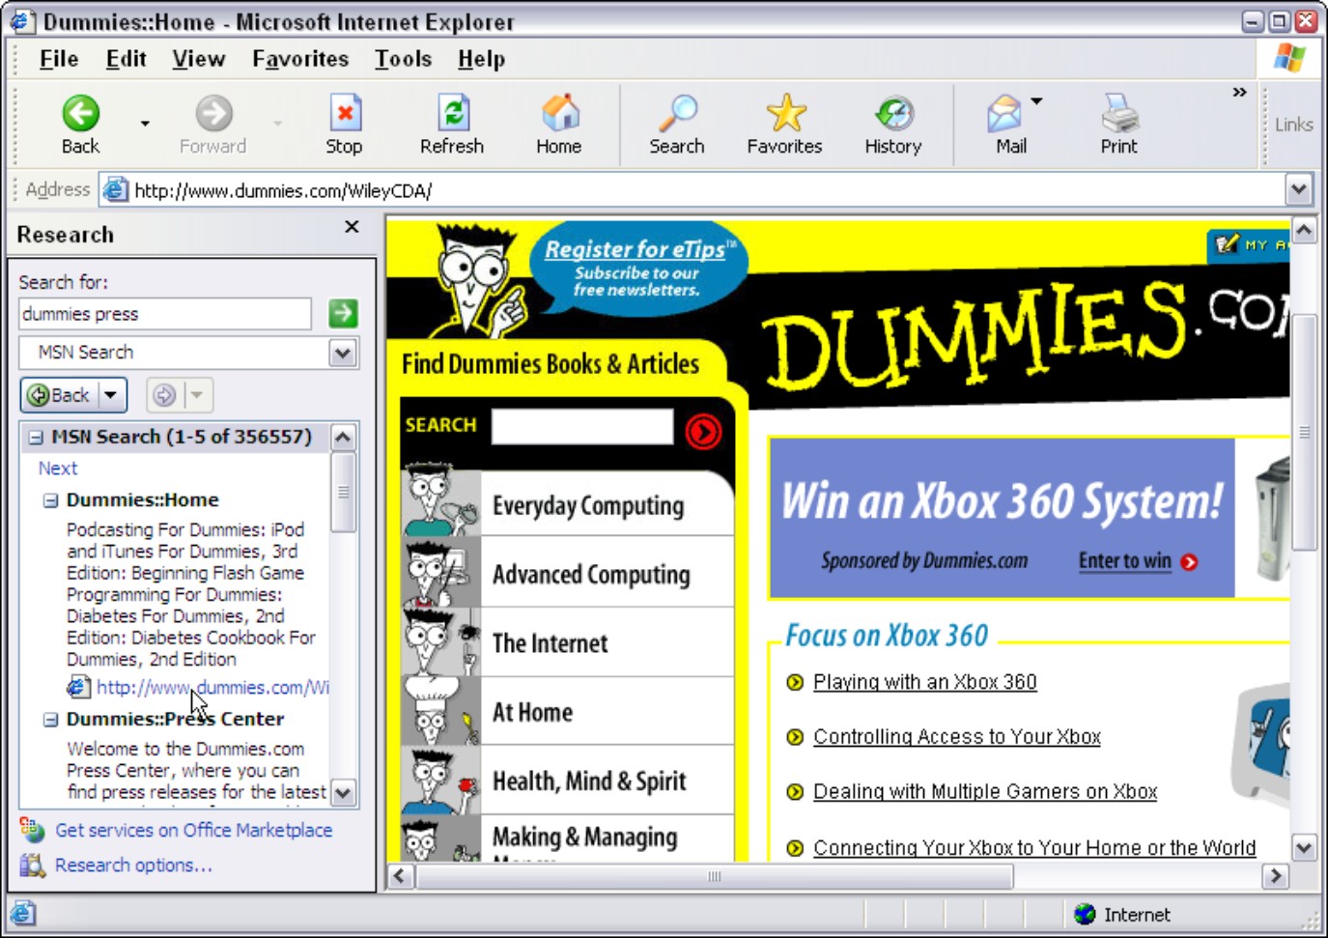Print the current page
1328x938 pixels.
tap(1119, 125)
